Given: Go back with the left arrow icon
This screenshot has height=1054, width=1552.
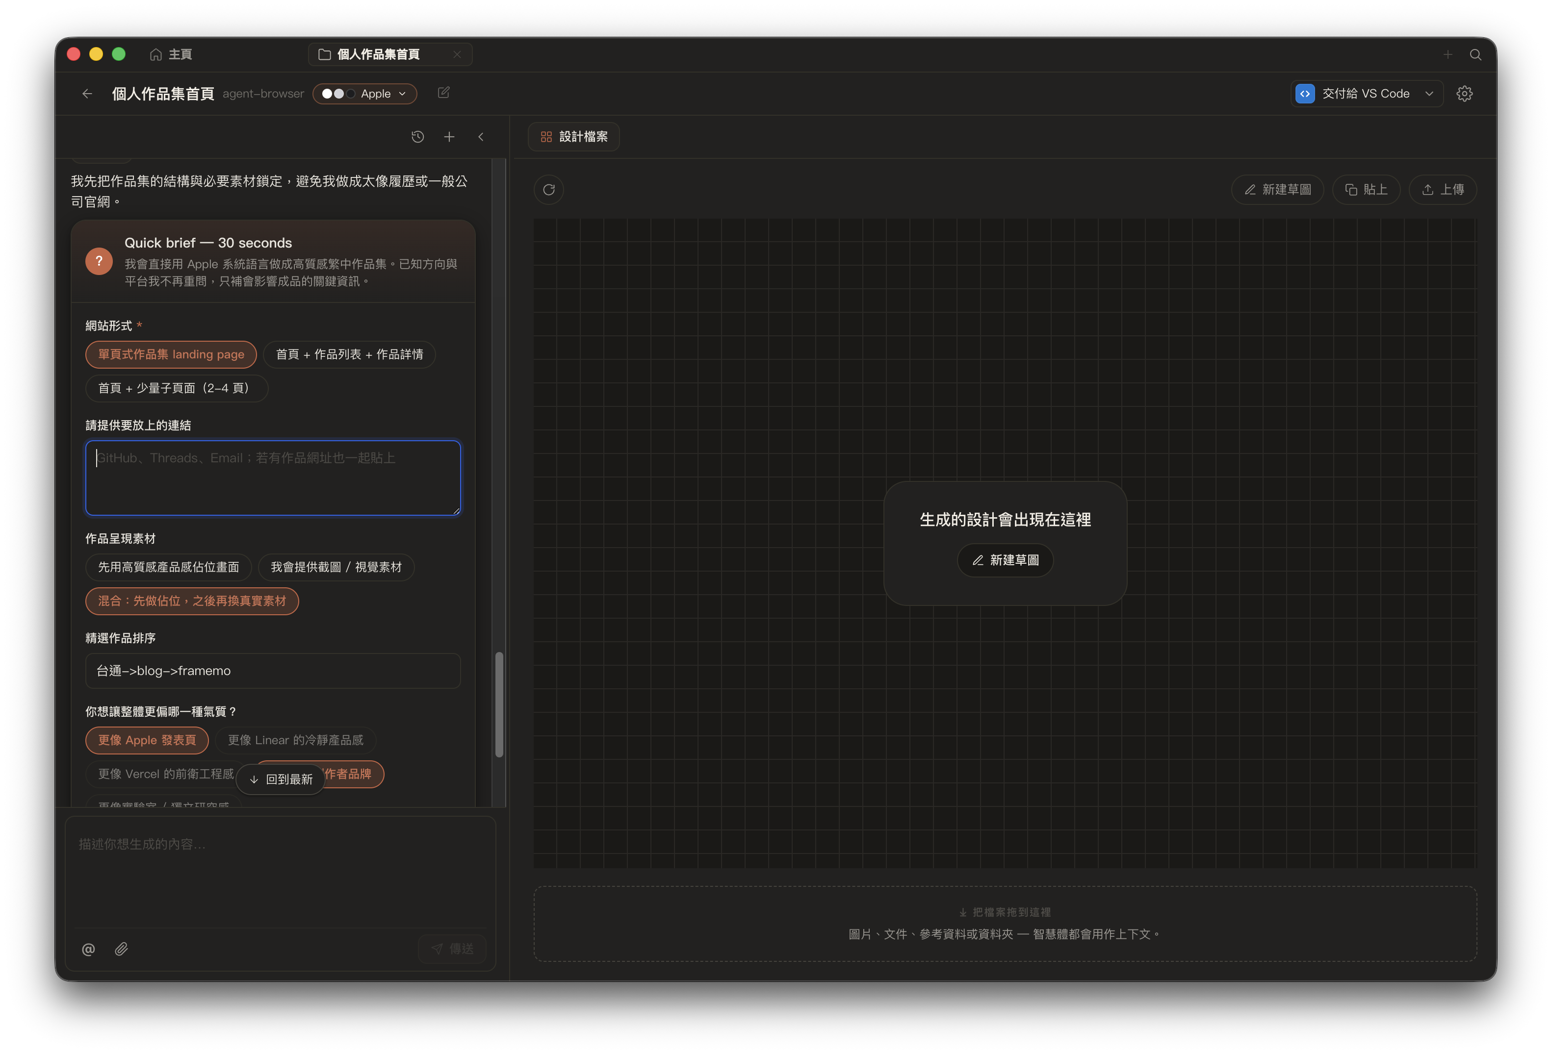Looking at the screenshot, I should [87, 94].
